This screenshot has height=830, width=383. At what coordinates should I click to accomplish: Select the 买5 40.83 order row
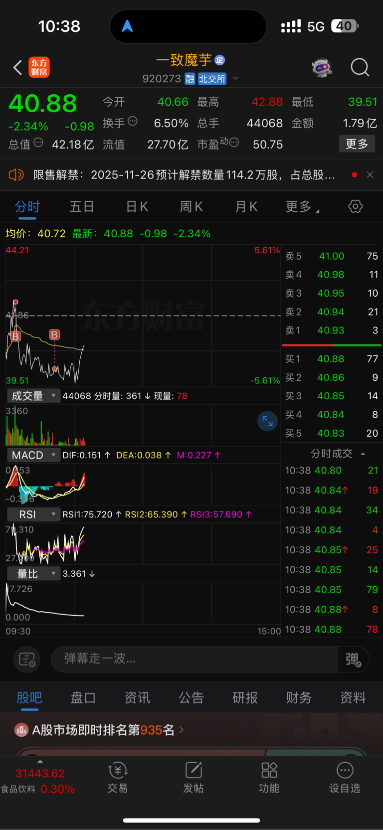pos(332,433)
